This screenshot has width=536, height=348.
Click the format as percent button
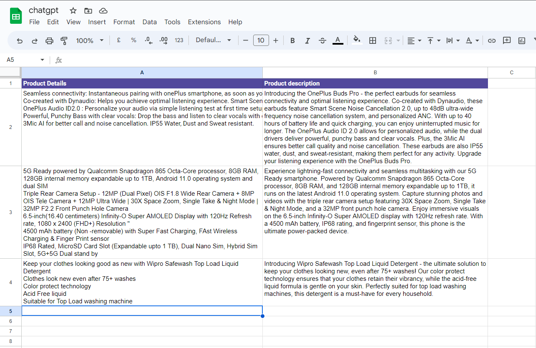[x=134, y=40]
